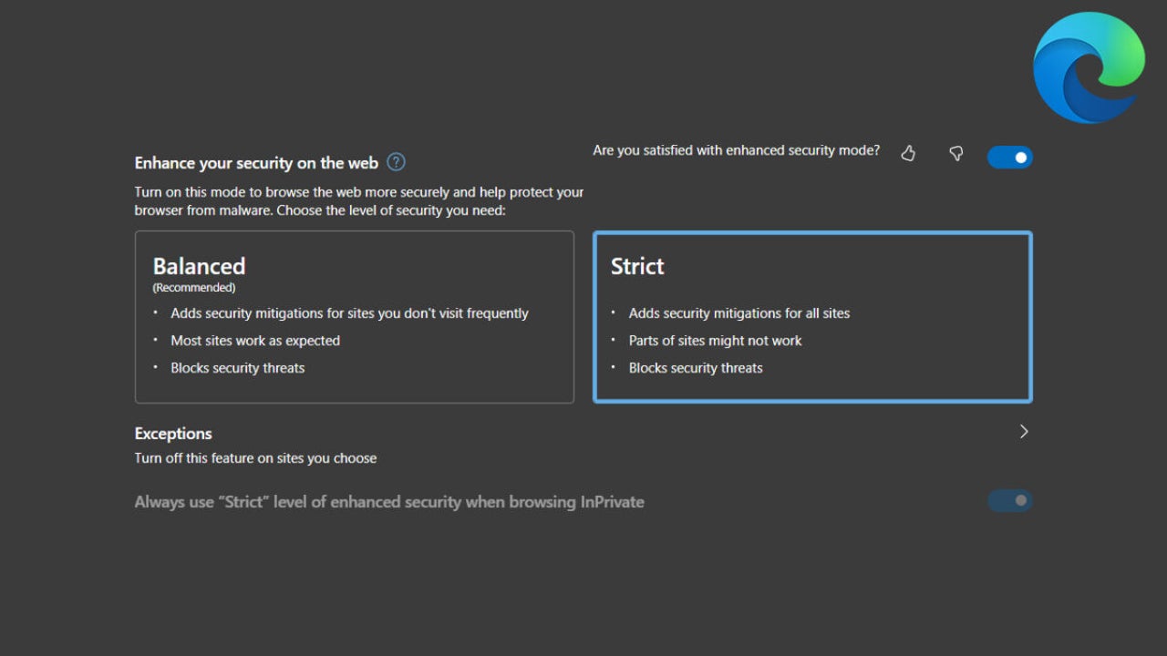Open help for Enhance your security on the web

pos(396,162)
